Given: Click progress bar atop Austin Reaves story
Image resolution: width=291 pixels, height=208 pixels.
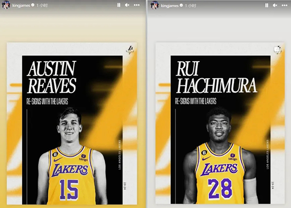Looking at the screenshot, I should [72, 1].
